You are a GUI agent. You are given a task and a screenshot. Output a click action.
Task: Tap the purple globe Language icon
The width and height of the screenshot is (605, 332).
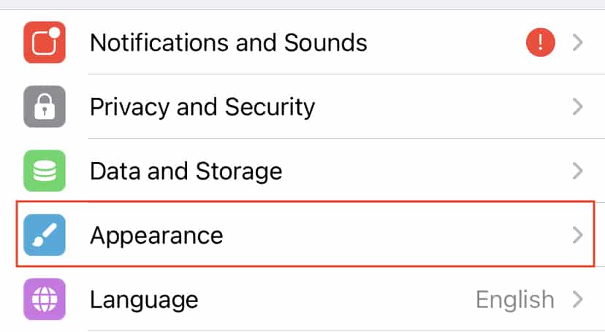(x=45, y=299)
